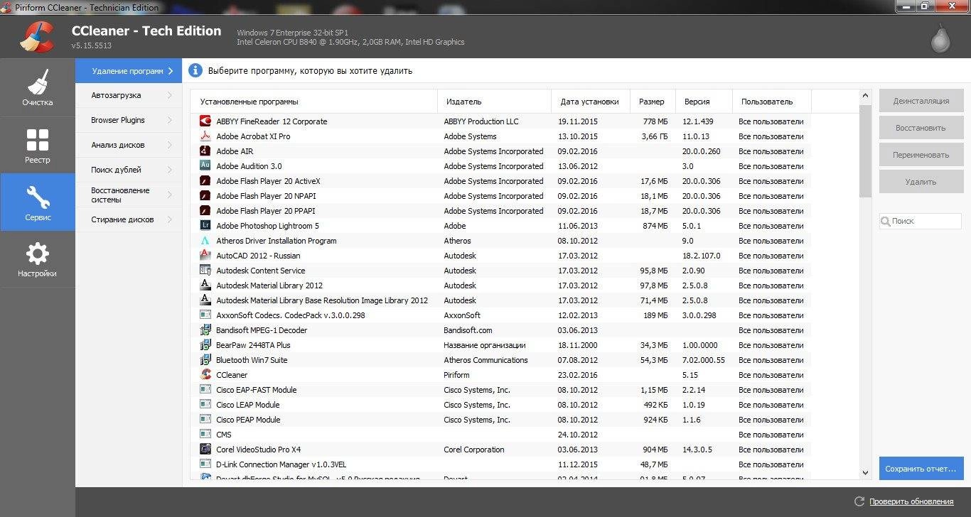971x517 pixels.
Task: Open the Стирание дисков tab
Action: tap(129, 219)
